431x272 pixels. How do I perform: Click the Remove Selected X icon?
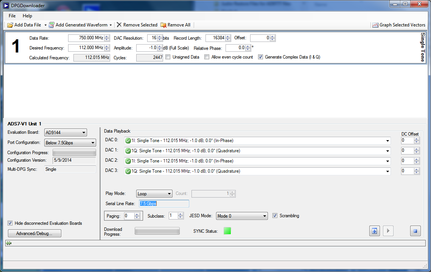point(119,25)
